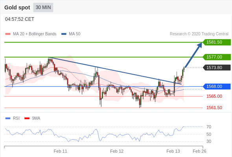The width and height of the screenshot is (232, 157).
Task: Click the Research 2020 Trading Central credit
Action: (x=199, y=34)
